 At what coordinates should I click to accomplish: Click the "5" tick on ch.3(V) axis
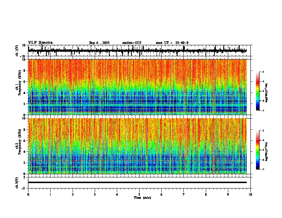pyautogui.click(x=25, y=177)
